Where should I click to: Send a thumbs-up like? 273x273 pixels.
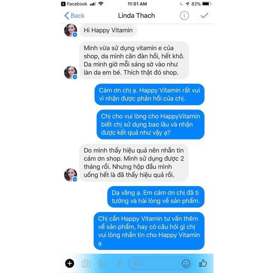pyautogui.click(x=203, y=263)
